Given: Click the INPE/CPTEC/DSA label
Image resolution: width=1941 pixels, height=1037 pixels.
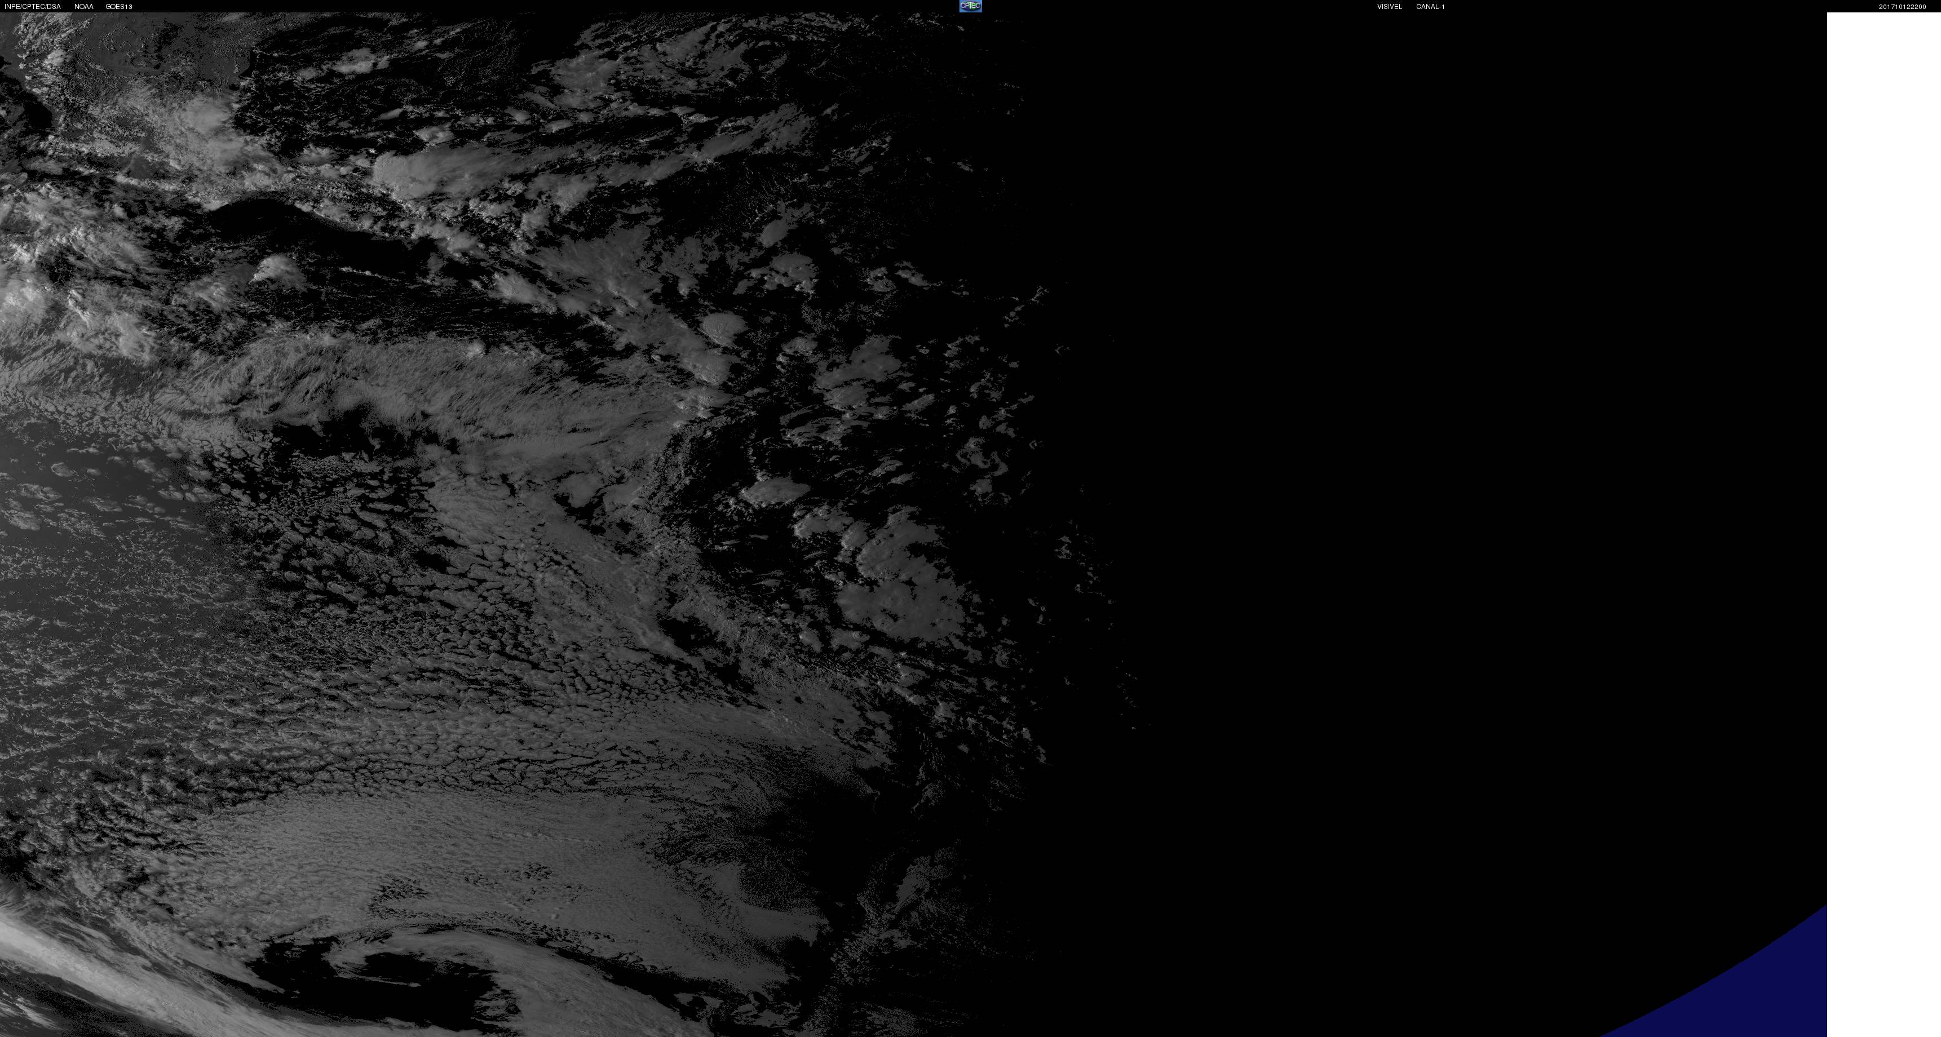Looking at the screenshot, I should (x=32, y=7).
